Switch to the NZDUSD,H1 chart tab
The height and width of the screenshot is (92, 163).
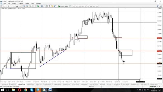(x=75, y=84)
